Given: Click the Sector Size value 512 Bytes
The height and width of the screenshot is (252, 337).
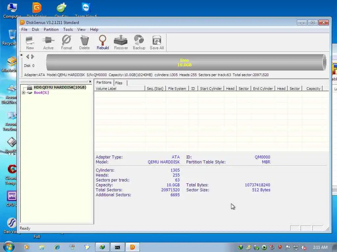Looking at the screenshot, I should pyautogui.click(x=261, y=190).
